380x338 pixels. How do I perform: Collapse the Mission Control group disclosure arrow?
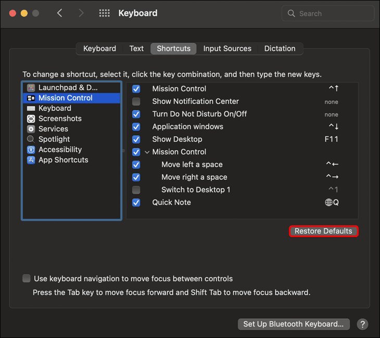point(147,152)
